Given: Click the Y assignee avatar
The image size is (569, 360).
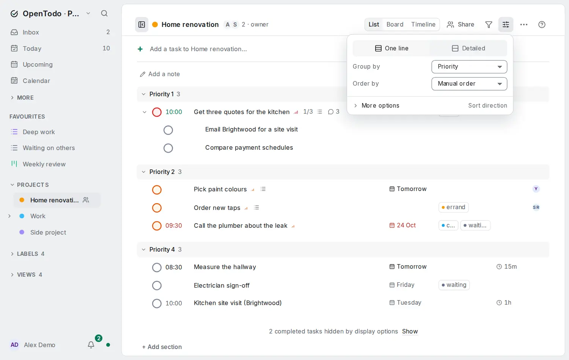Looking at the screenshot, I should [x=536, y=189].
